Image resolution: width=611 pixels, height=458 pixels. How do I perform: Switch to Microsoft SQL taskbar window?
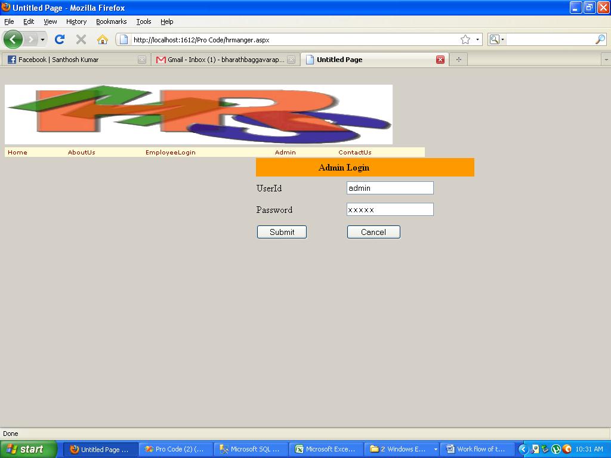click(x=251, y=449)
